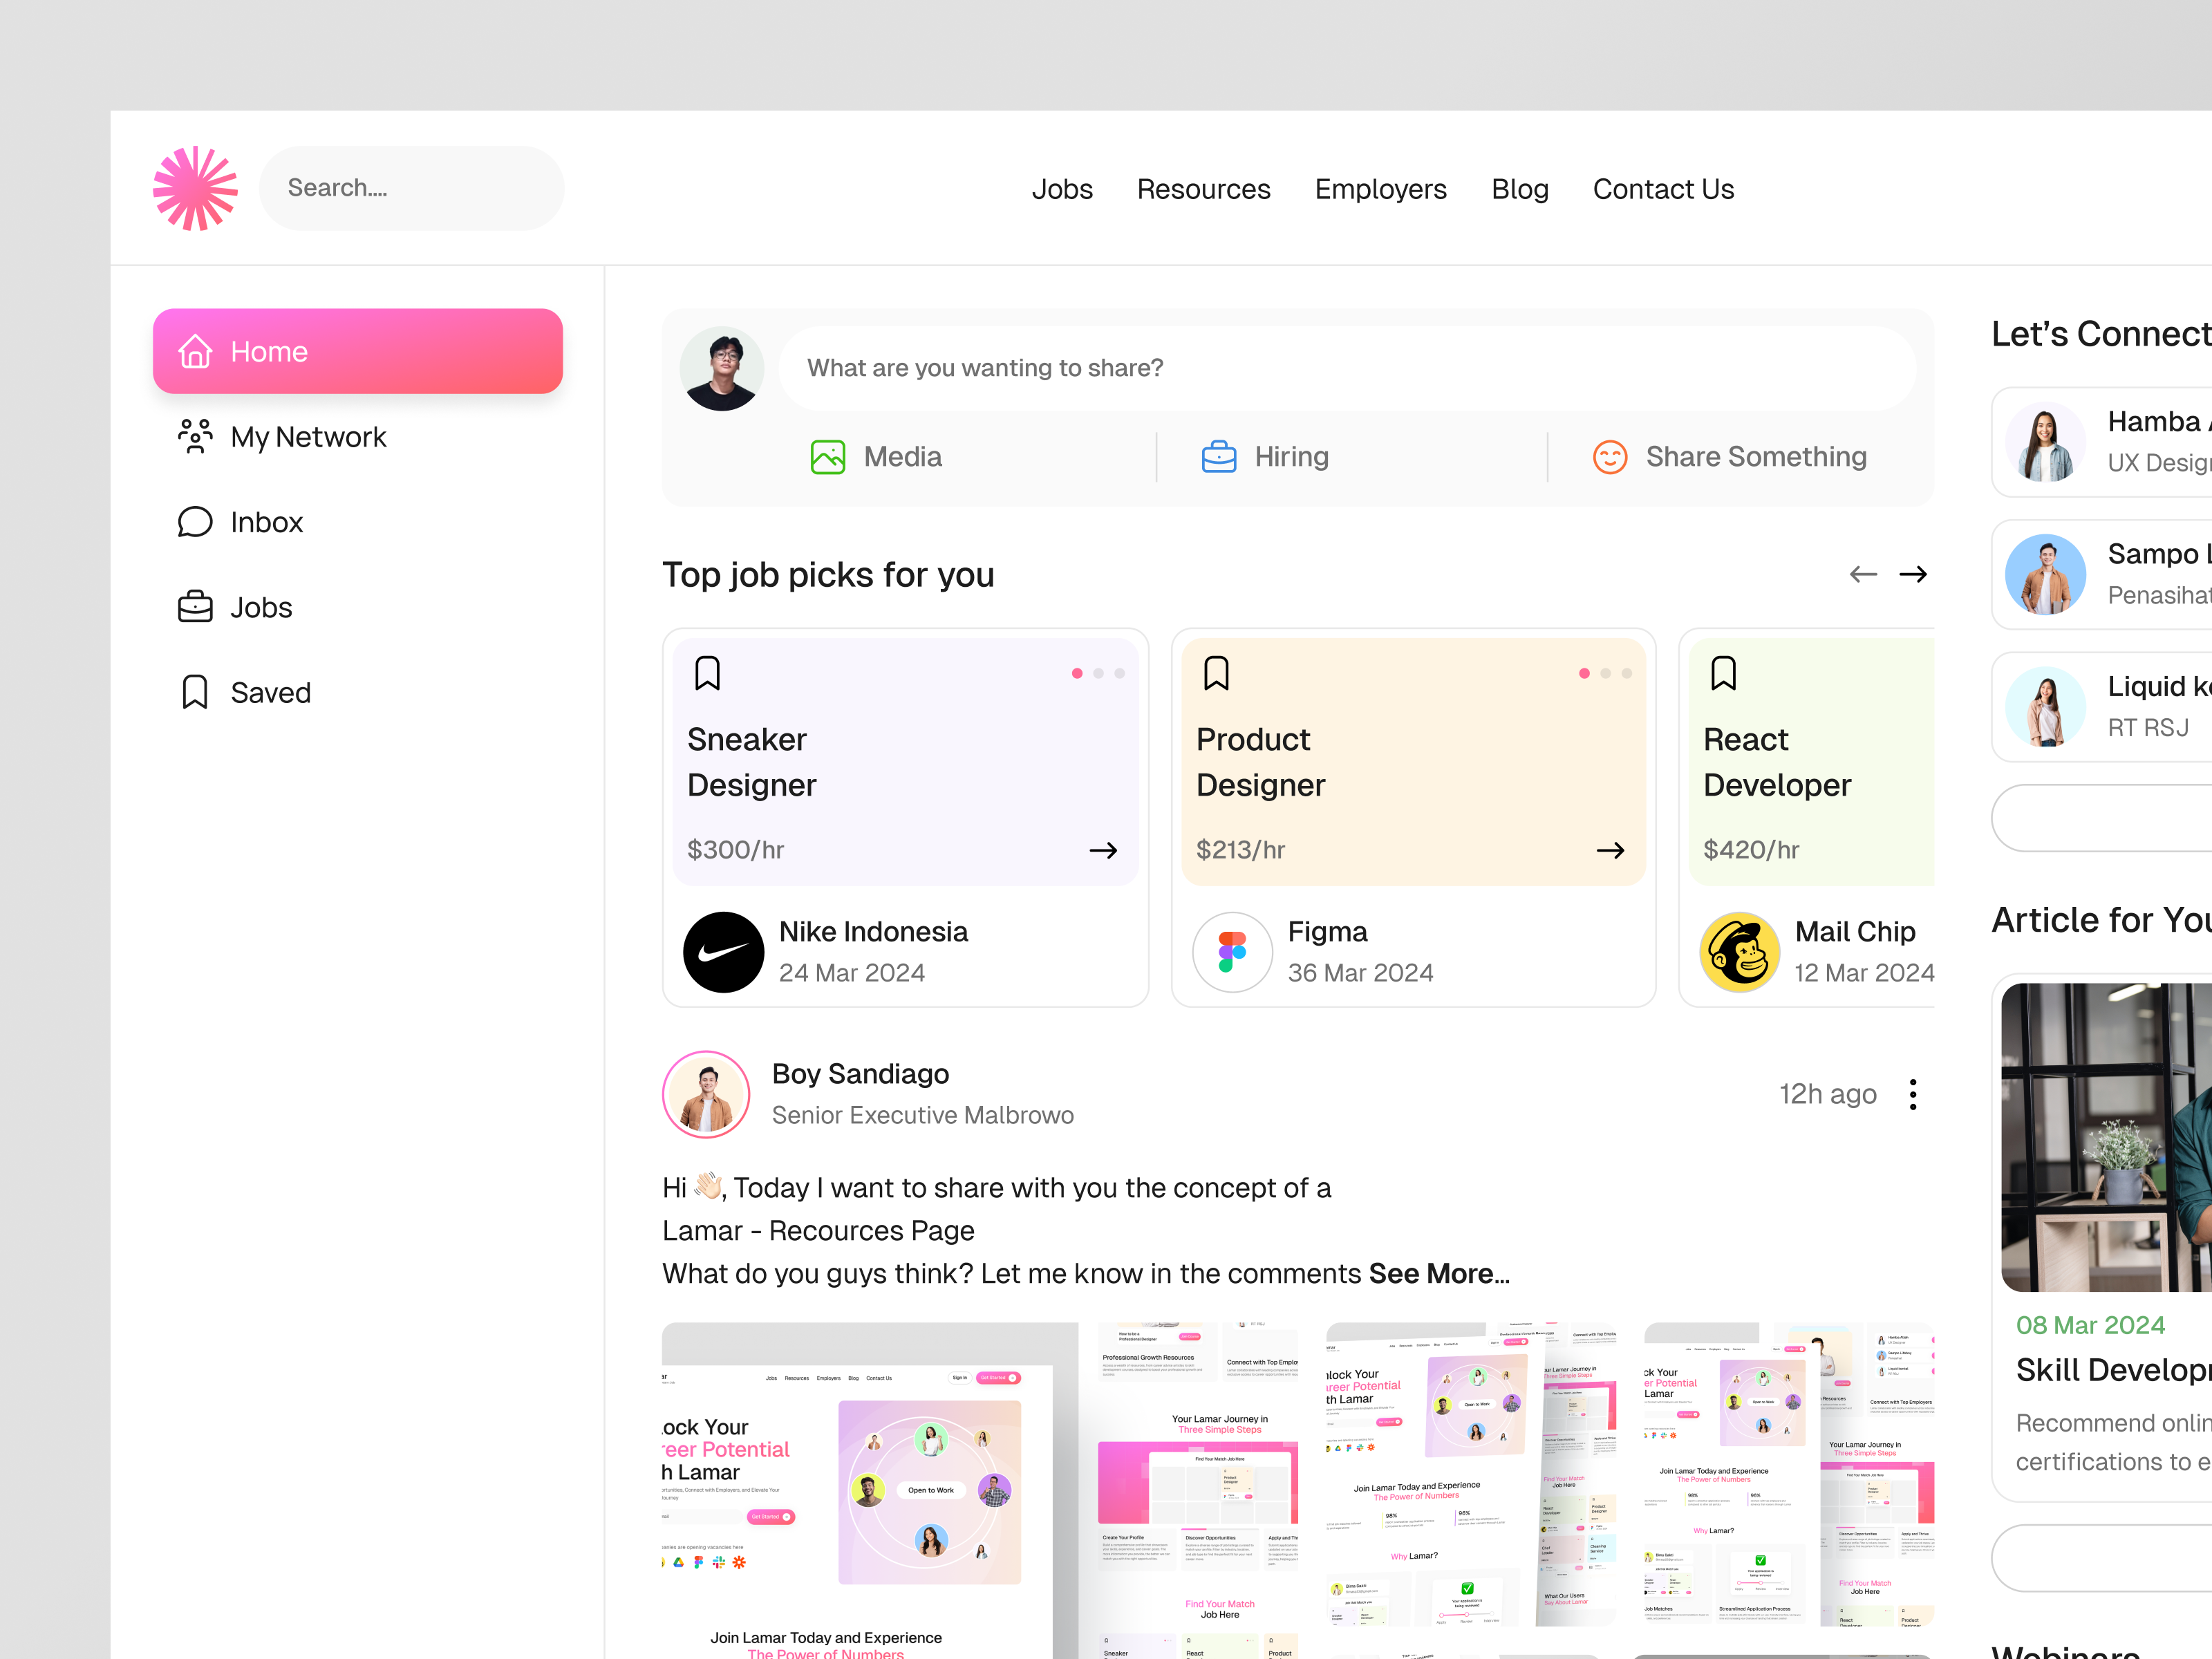Click the pink starburst logo

pyautogui.click(x=195, y=187)
